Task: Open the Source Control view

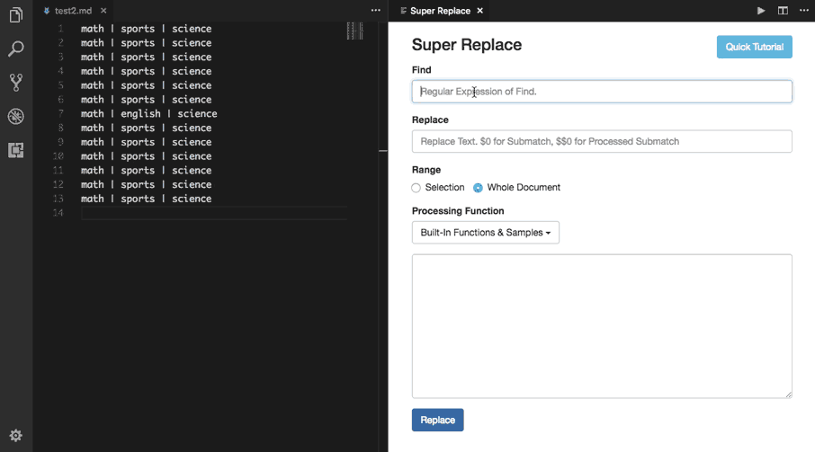Action: [x=15, y=83]
